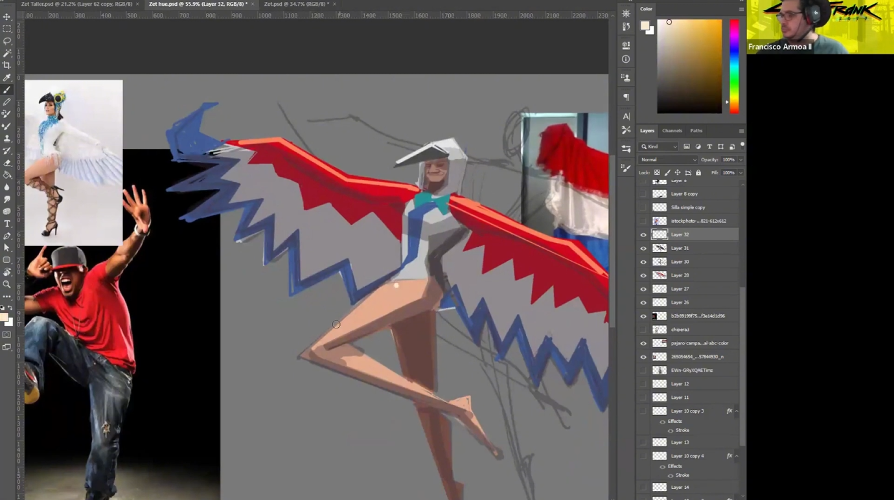Click the lock all padlock icon
This screenshot has width=894, height=500.
(x=698, y=173)
